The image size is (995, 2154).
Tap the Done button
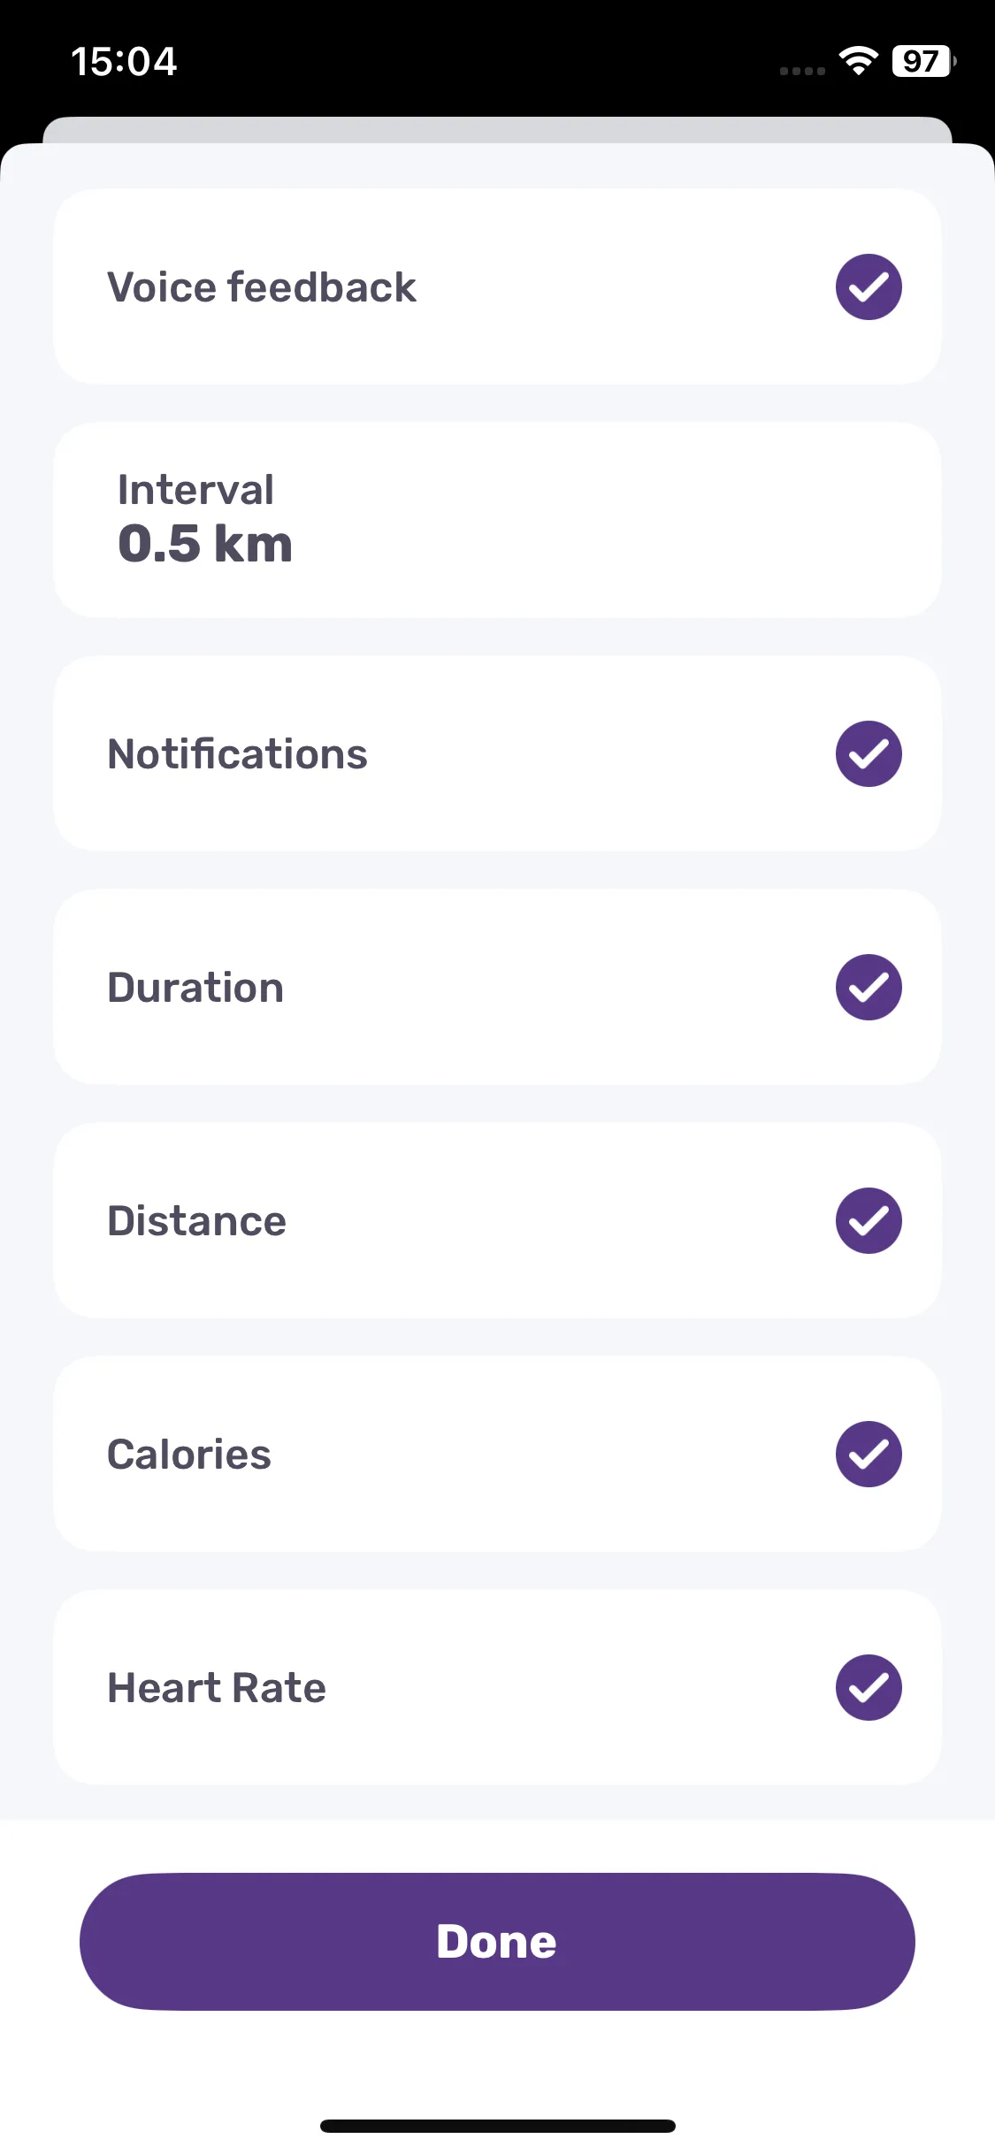[497, 1942]
